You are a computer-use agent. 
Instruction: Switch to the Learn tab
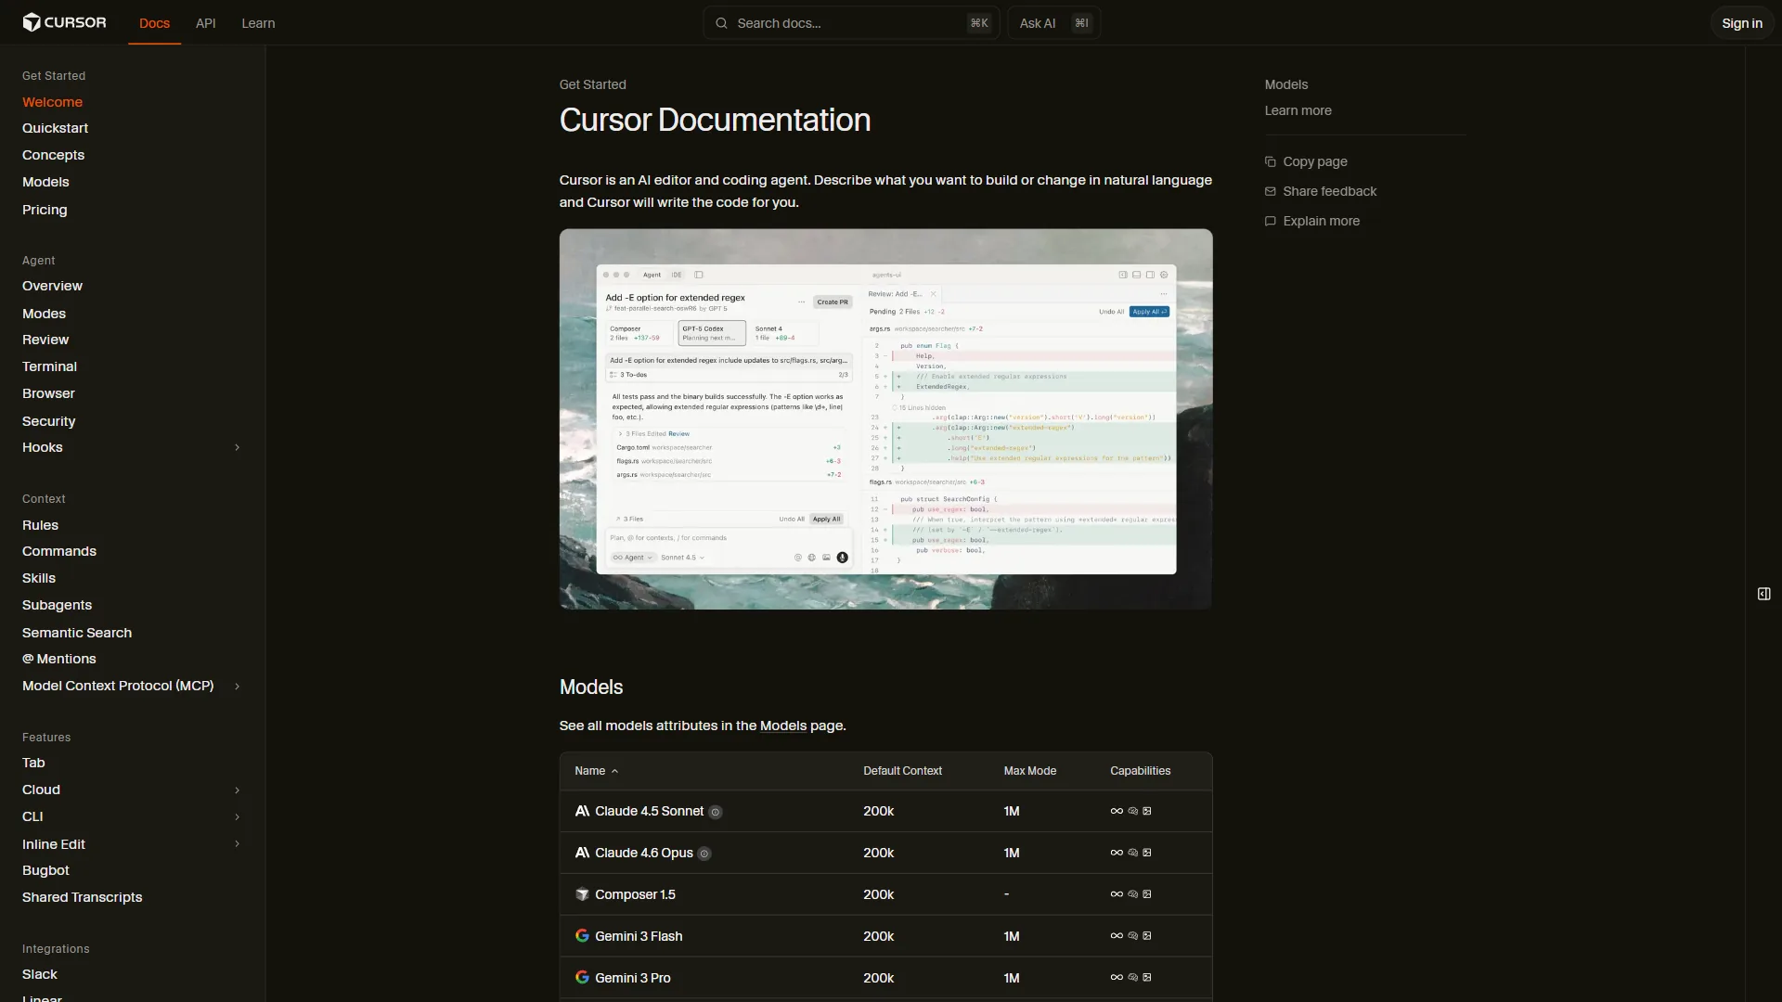(x=258, y=23)
